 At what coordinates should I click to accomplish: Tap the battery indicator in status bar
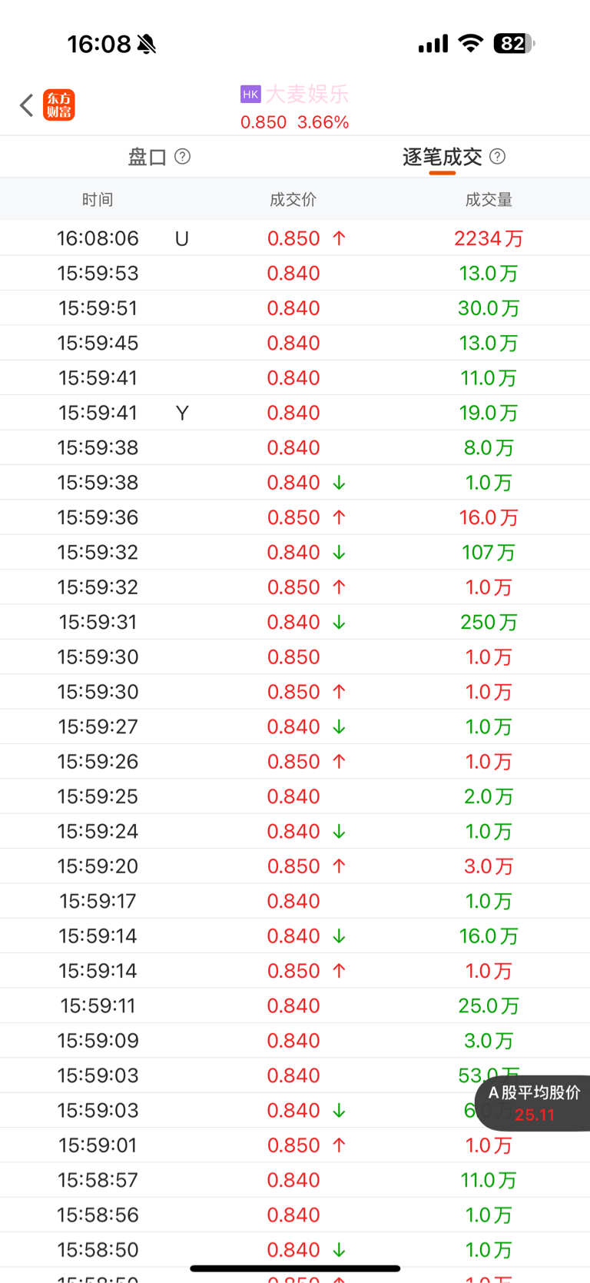(514, 44)
